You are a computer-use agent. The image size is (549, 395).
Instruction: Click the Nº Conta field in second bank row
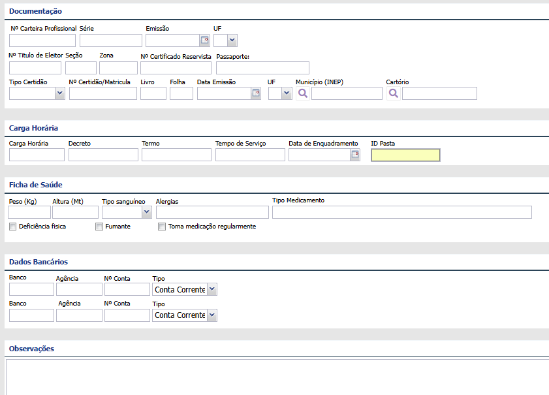127,315
